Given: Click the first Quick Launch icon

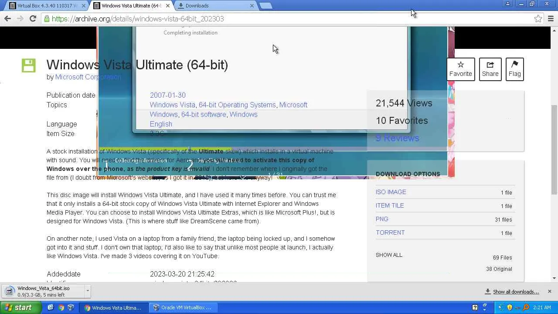Looking at the screenshot, I should [51, 307].
